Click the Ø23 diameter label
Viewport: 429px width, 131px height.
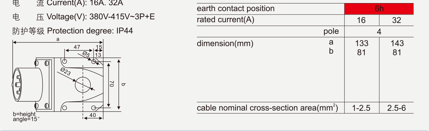pyautogui.click(x=65, y=72)
